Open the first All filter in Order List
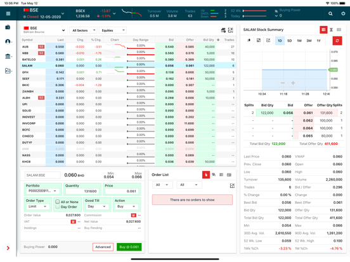This screenshot has width=350, height=262. (162, 185)
